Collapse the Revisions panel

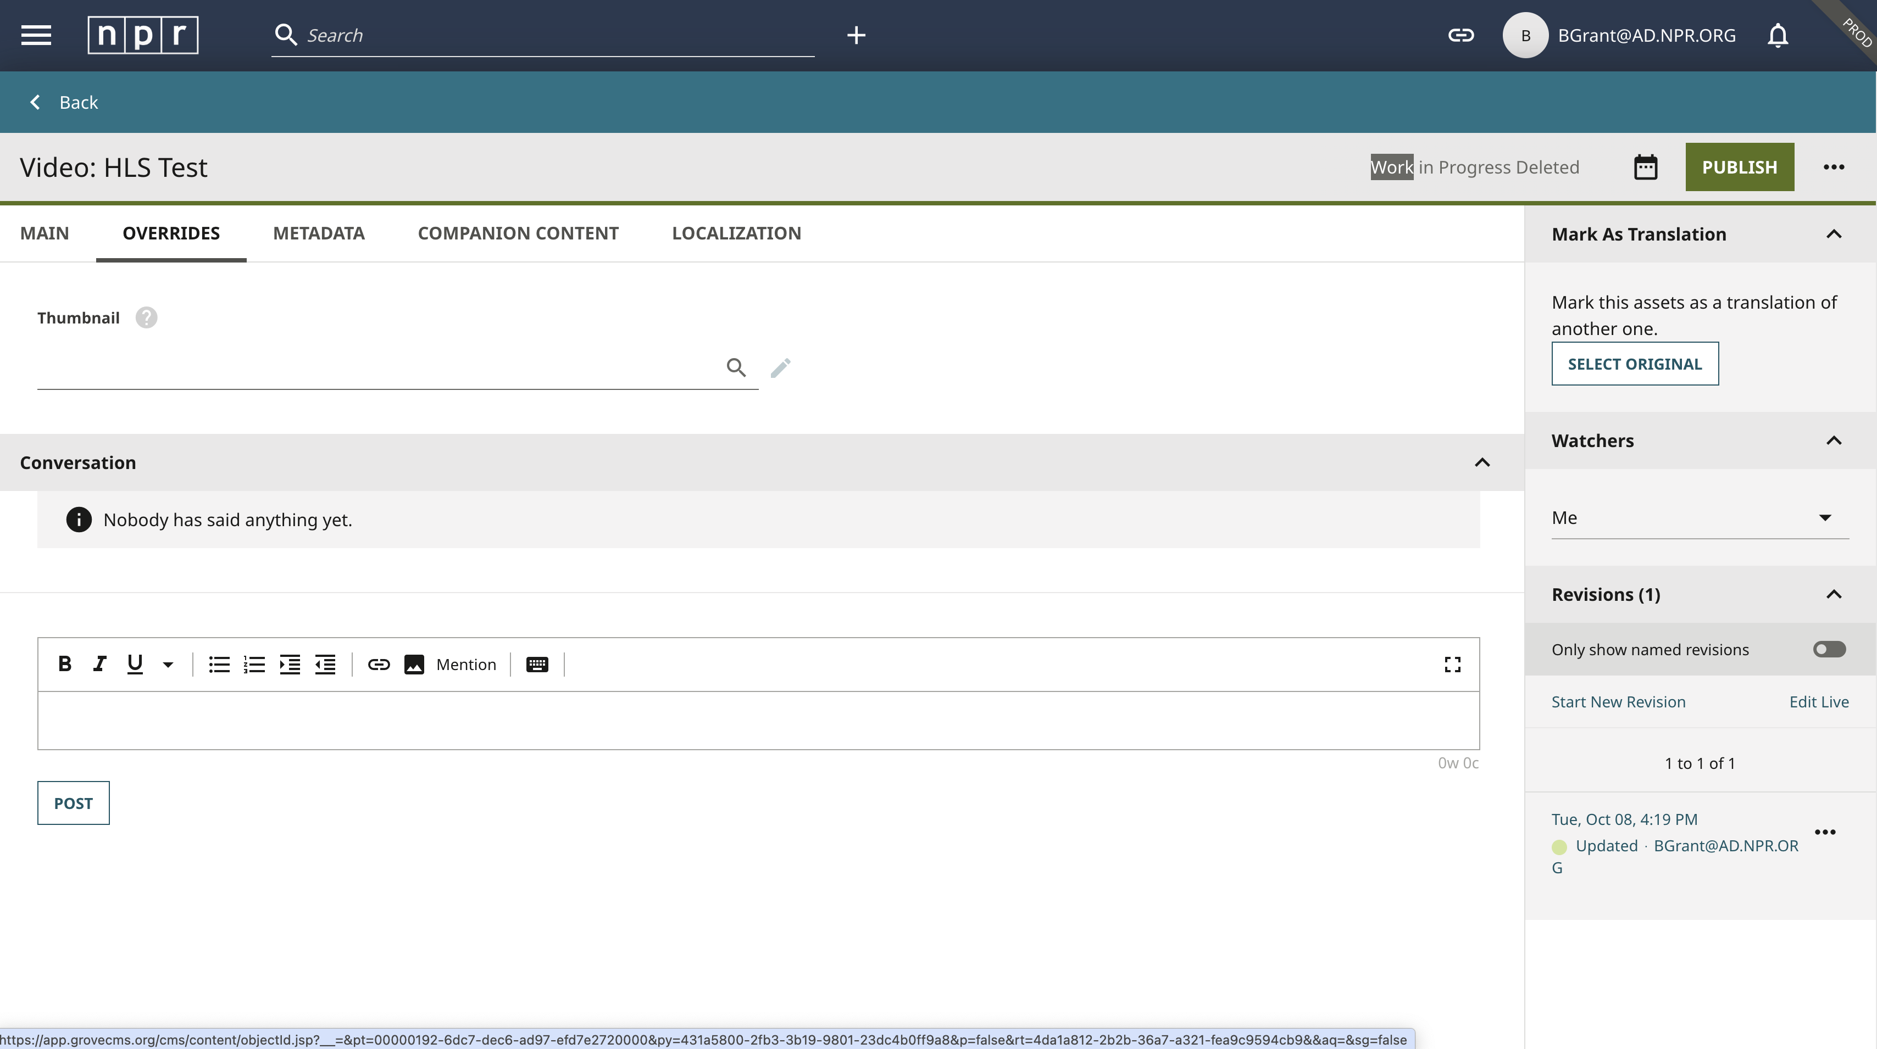click(x=1833, y=594)
